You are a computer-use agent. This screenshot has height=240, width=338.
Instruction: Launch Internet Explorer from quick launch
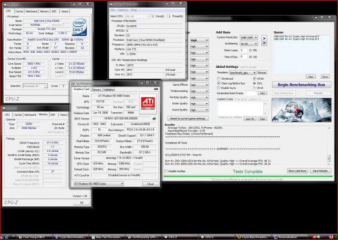pyautogui.click(x=7, y=237)
